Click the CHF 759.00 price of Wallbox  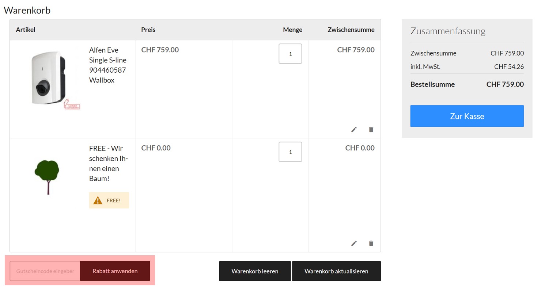pyautogui.click(x=160, y=50)
